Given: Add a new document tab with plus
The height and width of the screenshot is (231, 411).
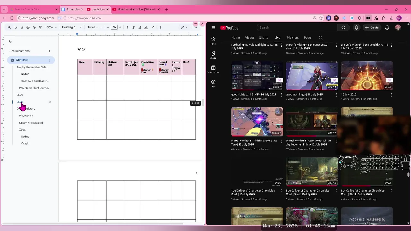Looking at the screenshot, I should pyautogui.click(x=49, y=51).
